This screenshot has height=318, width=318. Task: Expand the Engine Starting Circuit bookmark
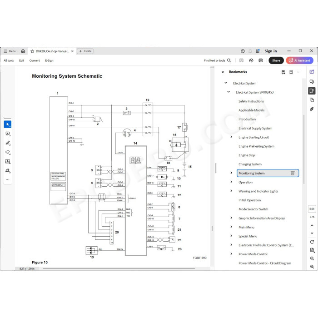(x=231, y=137)
